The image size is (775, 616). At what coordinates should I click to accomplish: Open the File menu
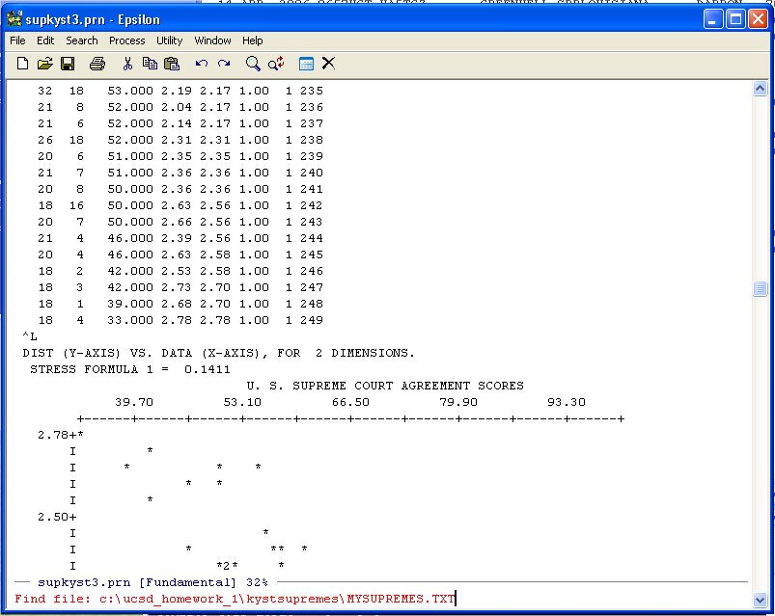point(17,40)
